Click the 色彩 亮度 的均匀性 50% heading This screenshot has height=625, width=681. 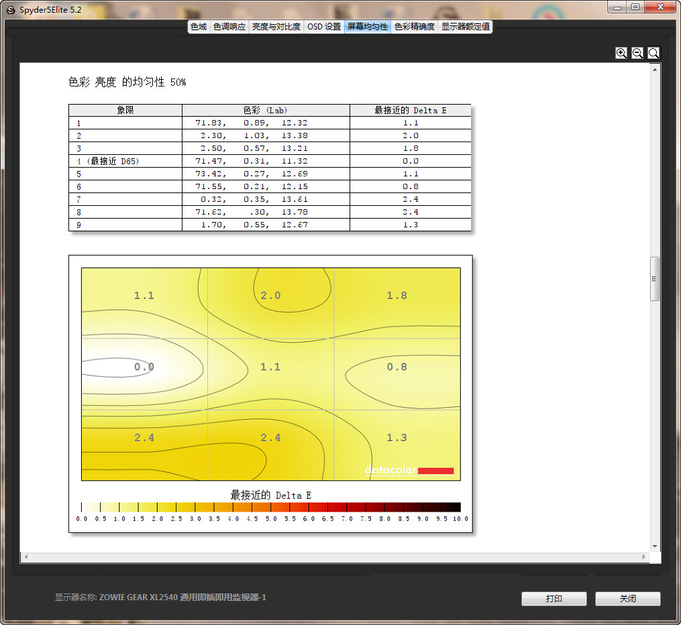(127, 82)
